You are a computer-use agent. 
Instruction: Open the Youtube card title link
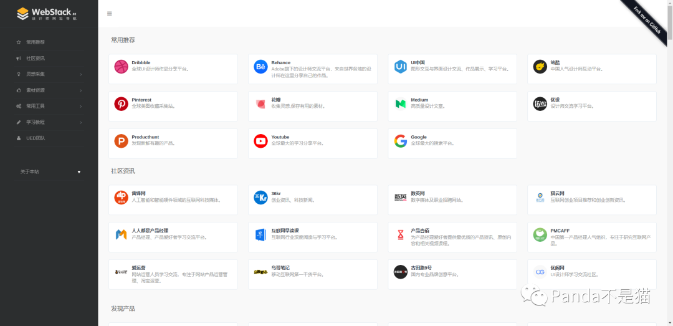[280, 137]
